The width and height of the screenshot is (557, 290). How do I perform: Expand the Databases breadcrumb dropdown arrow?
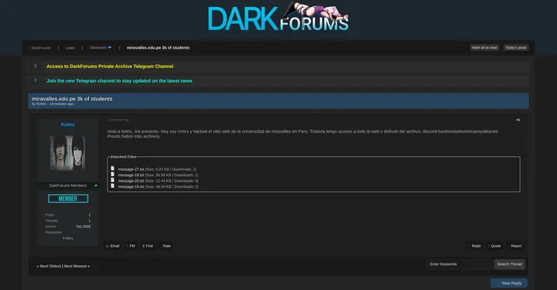(109, 48)
